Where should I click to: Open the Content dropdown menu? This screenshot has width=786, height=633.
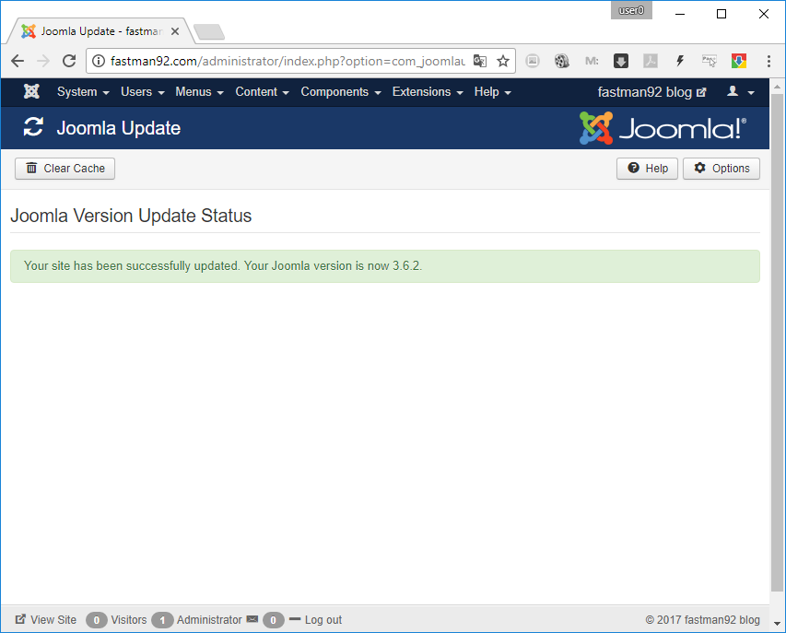(x=263, y=92)
